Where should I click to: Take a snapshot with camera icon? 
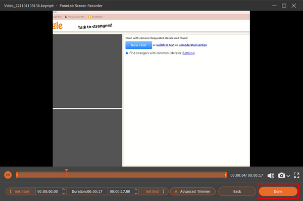click(x=281, y=175)
